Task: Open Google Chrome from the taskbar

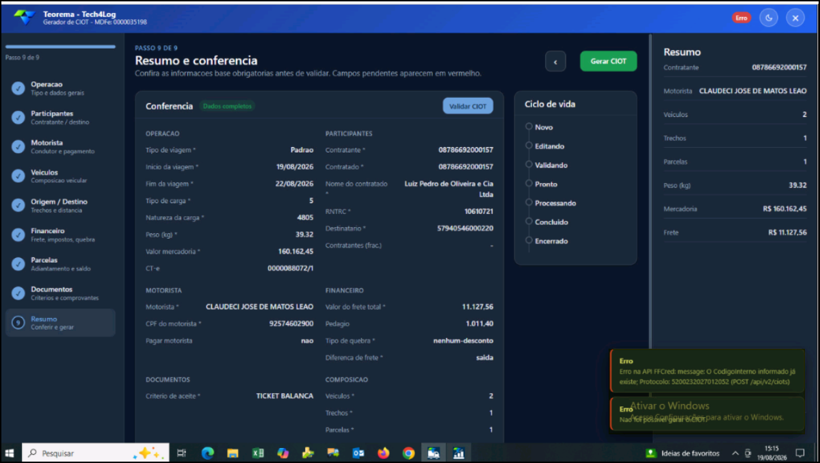Action: tap(408, 453)
